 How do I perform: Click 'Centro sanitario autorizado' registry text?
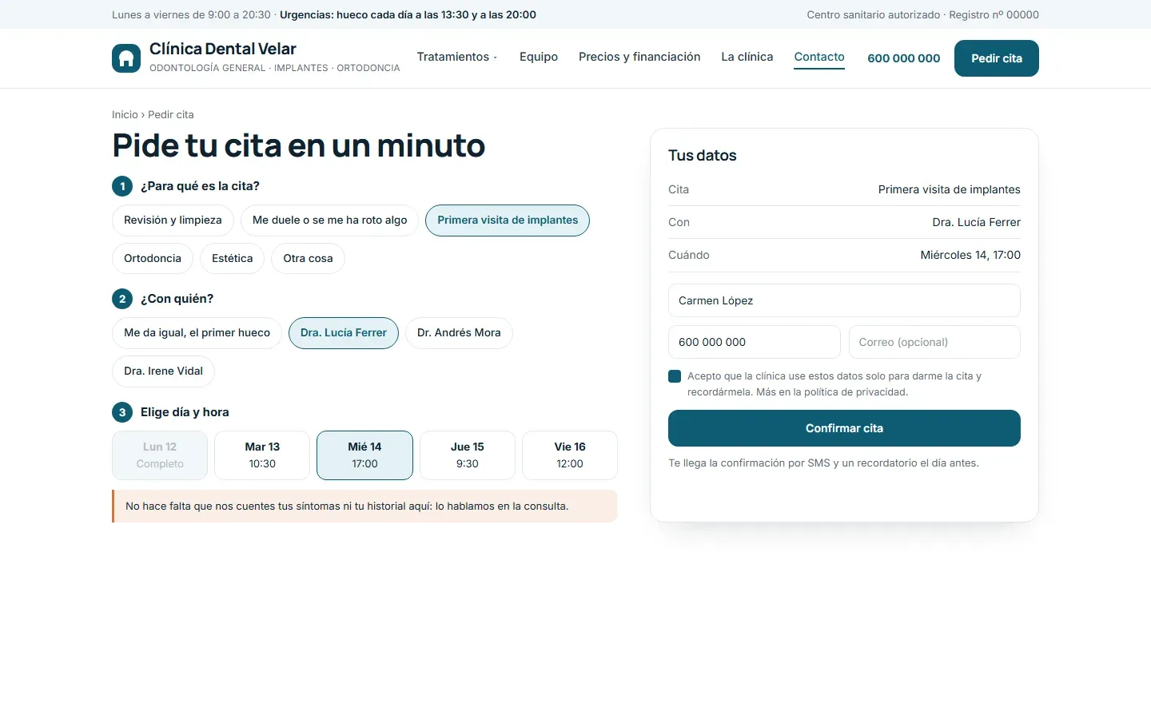coord(923,14)
